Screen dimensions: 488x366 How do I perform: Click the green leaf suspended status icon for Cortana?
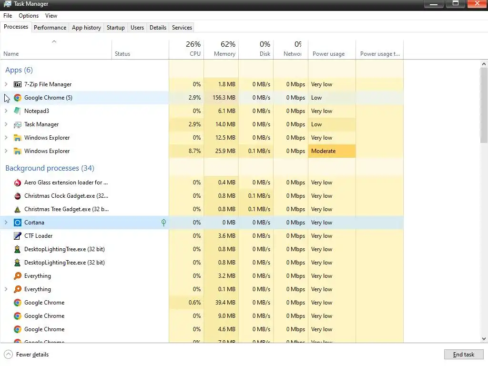(x=163, y=223)
